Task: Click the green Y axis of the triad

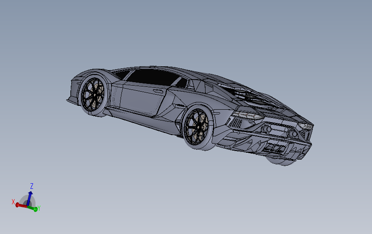Action: [x=32, y=208]
